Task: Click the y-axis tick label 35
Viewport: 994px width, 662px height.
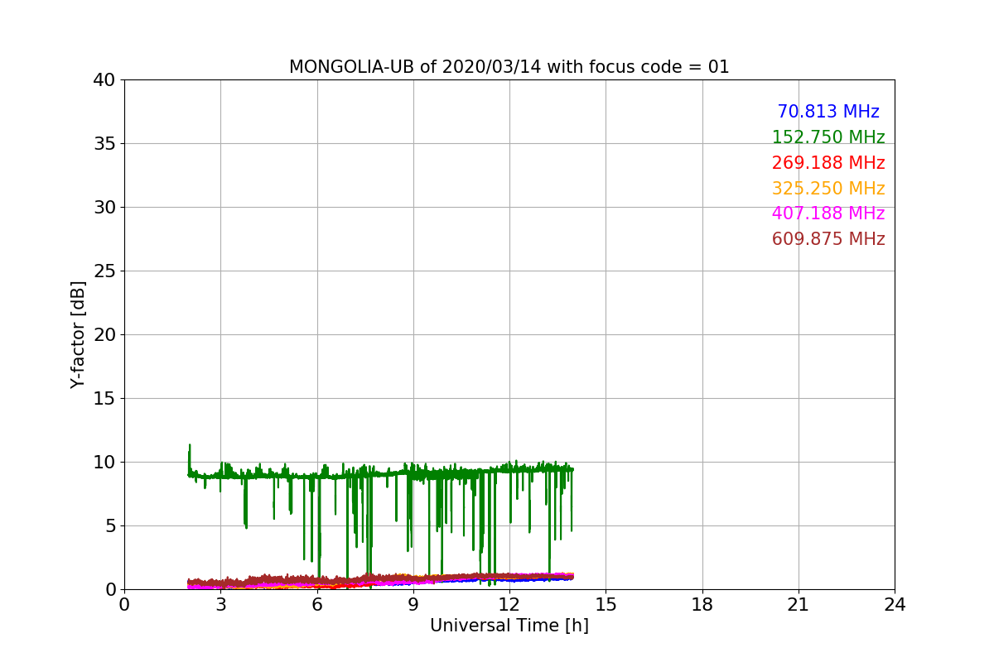Action: (104, 144)
